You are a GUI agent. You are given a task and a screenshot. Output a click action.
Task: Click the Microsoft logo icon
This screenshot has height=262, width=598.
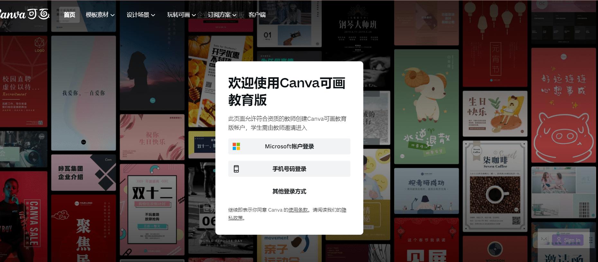(x=236, y=146)
